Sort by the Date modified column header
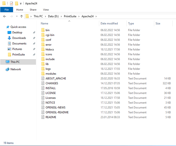The width and height of the screenshot is (176, 146). (109, 24)
